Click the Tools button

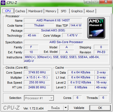point(56,108)
